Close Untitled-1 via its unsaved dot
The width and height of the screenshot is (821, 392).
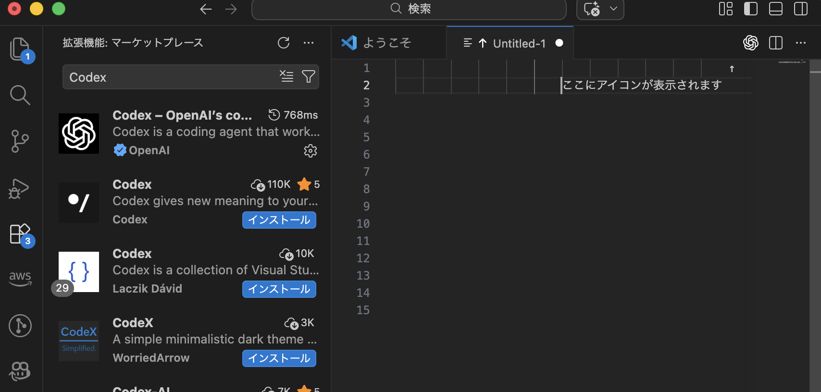click(559, 43)
